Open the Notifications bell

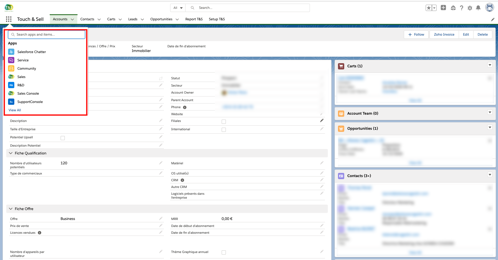point(478,8)
